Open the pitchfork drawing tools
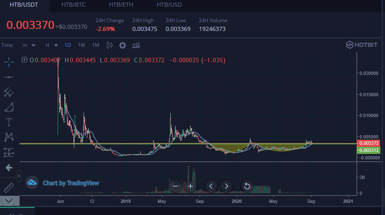 (9, 92)
